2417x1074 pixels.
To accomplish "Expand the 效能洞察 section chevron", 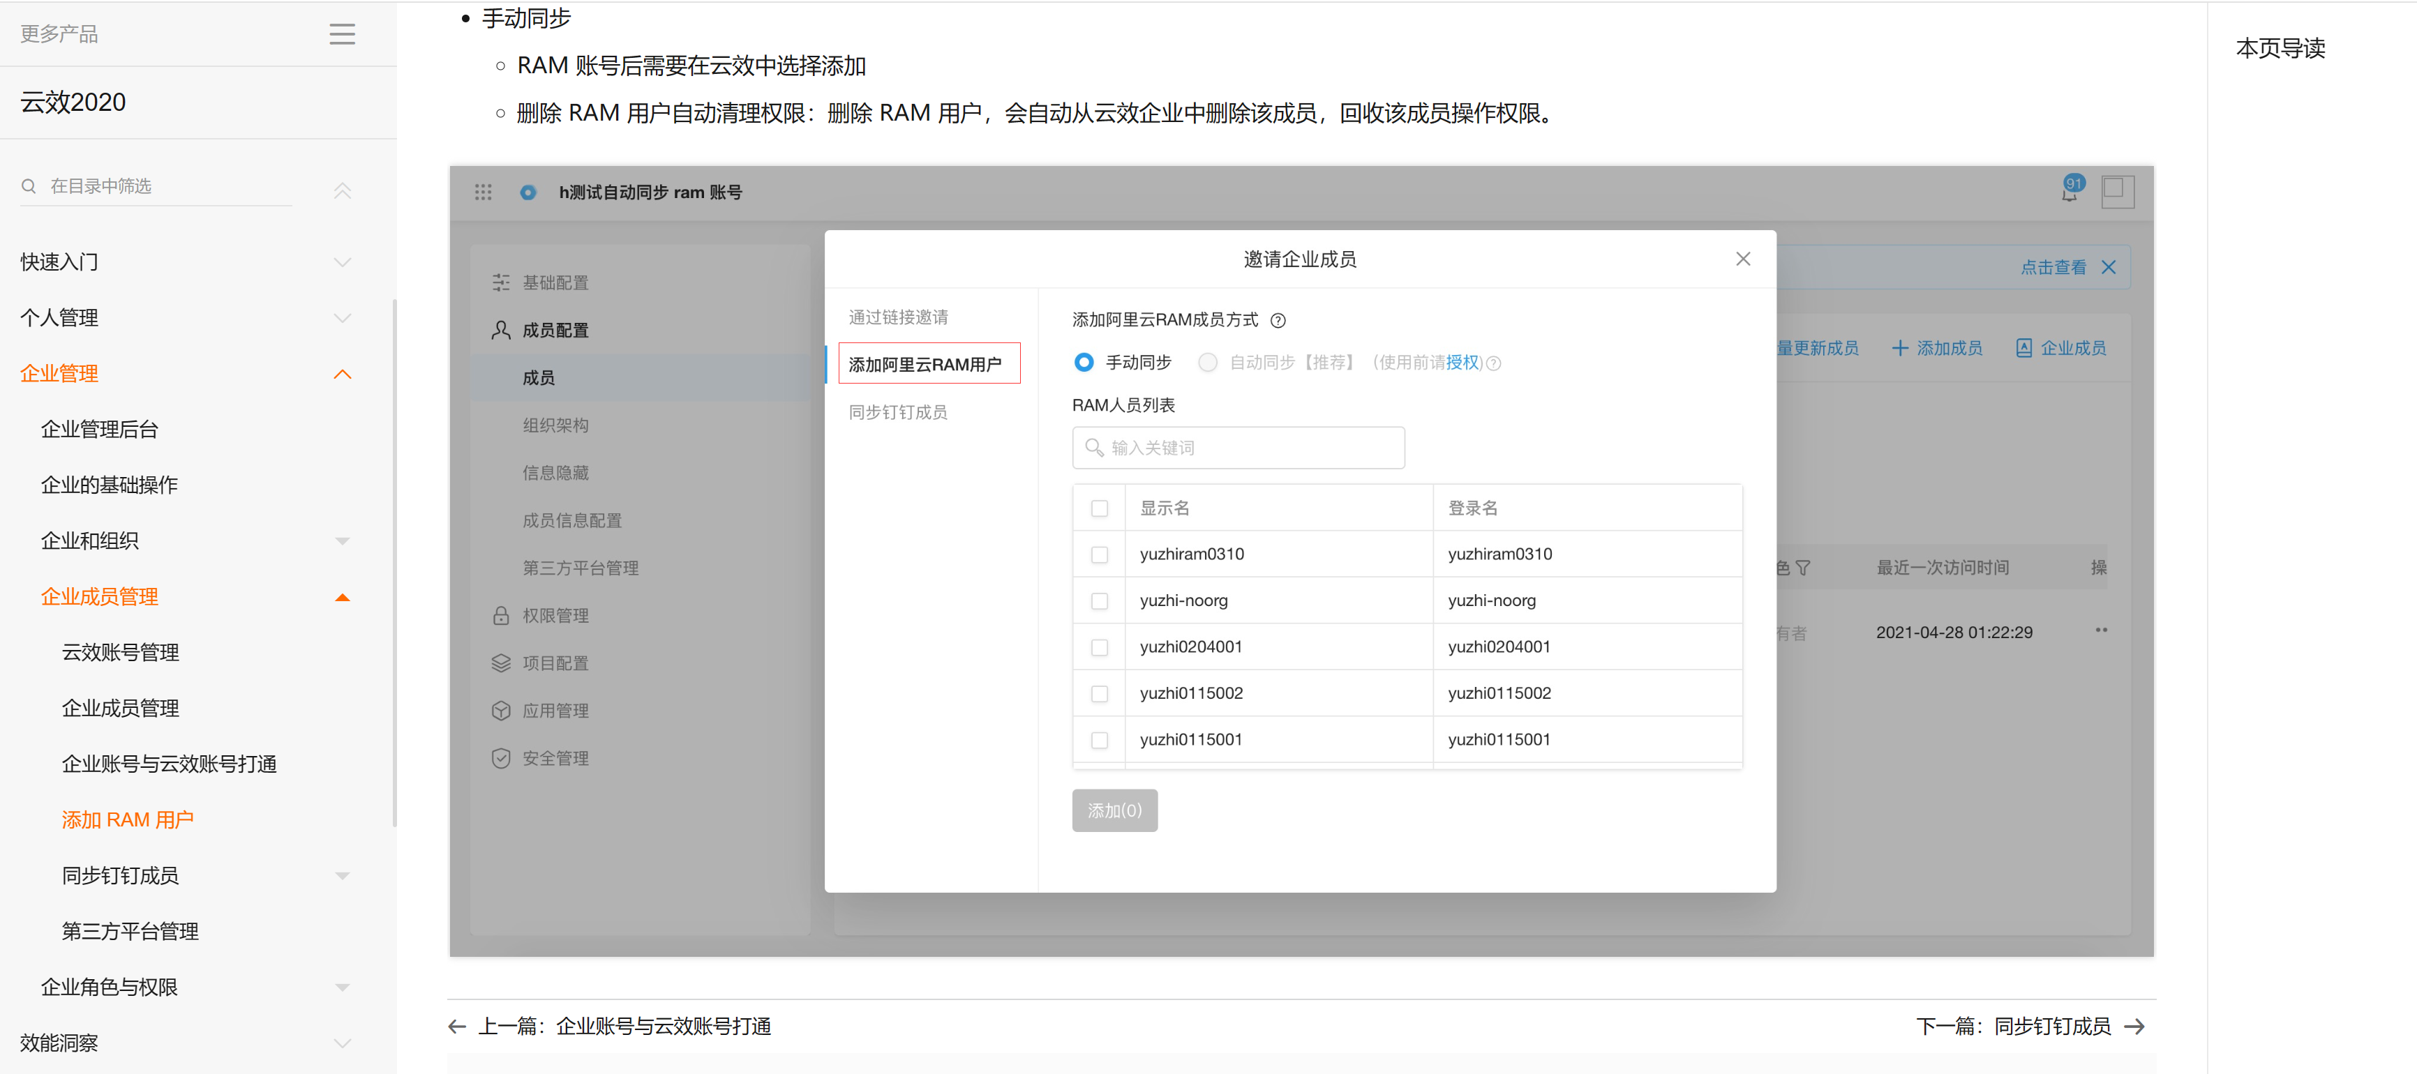I will click(343, 1043).
